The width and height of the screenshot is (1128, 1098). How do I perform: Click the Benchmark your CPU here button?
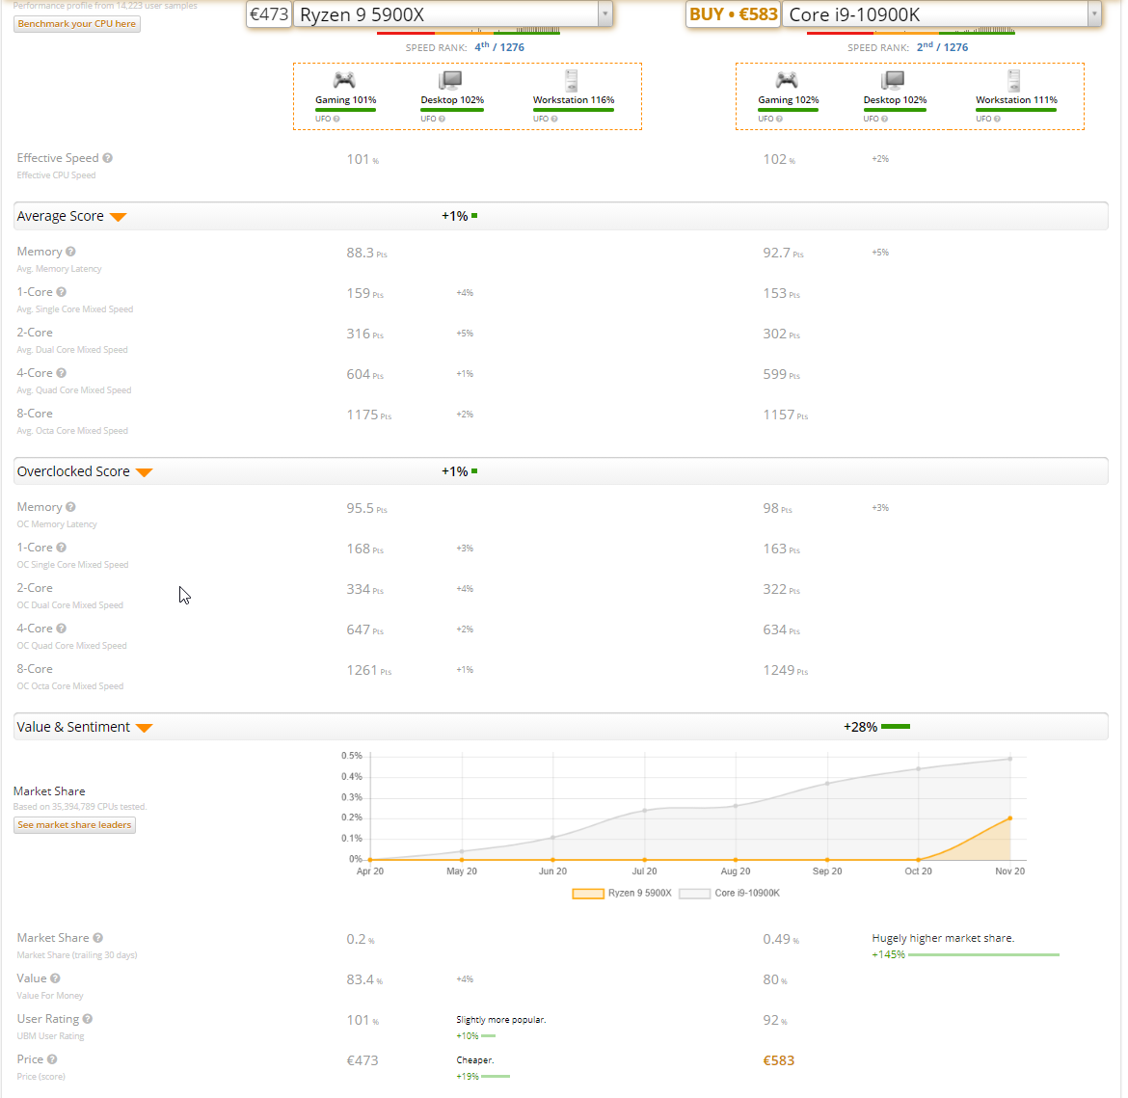[77, 24]
